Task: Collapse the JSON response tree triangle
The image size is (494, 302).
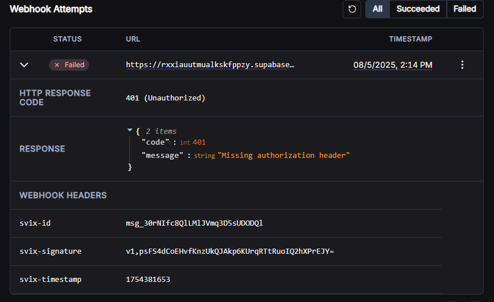Action: [129, 130]
